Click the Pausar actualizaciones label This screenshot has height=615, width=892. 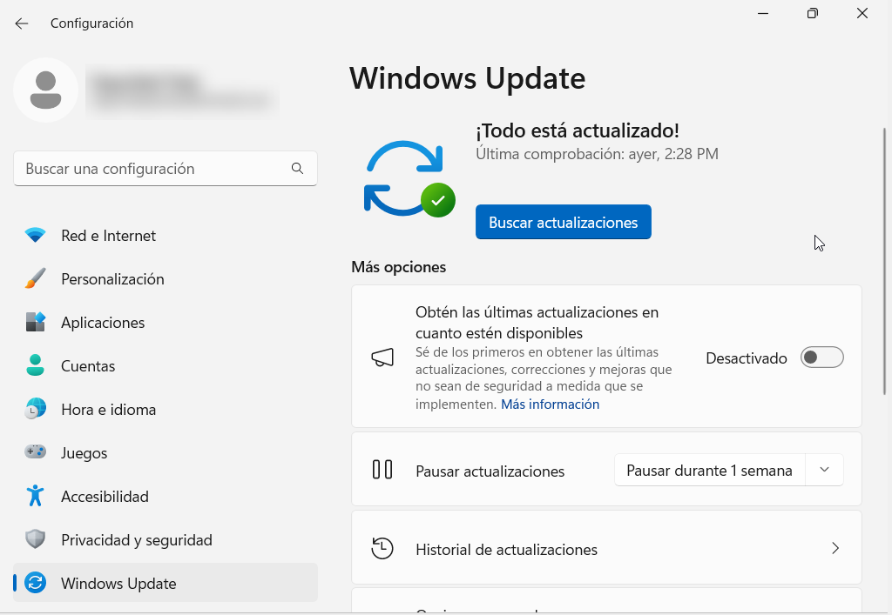pos(490,471)
